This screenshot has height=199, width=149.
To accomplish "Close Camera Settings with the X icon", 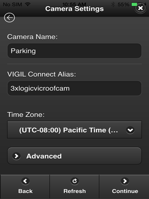I will 140,8.
